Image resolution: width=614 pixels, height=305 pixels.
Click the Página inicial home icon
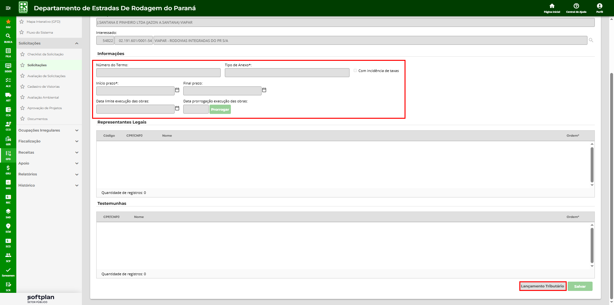552,8
